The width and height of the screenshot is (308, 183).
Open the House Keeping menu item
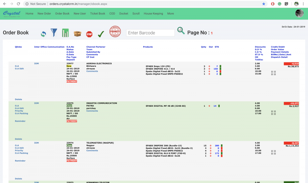coord(153,13)
